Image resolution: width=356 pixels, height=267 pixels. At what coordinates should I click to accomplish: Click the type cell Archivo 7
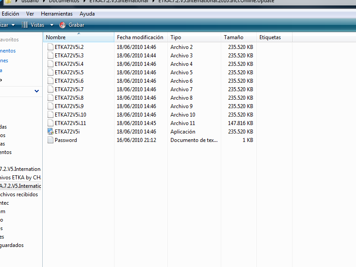[182, 89]
